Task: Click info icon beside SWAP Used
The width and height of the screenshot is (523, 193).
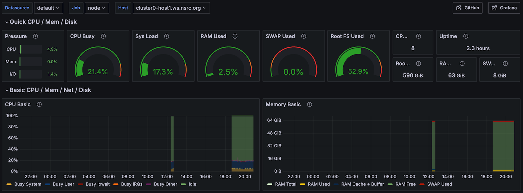Action: 304,36
